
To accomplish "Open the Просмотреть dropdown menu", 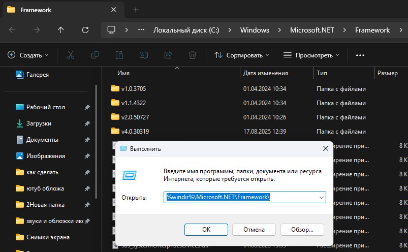I will point(311,55).
